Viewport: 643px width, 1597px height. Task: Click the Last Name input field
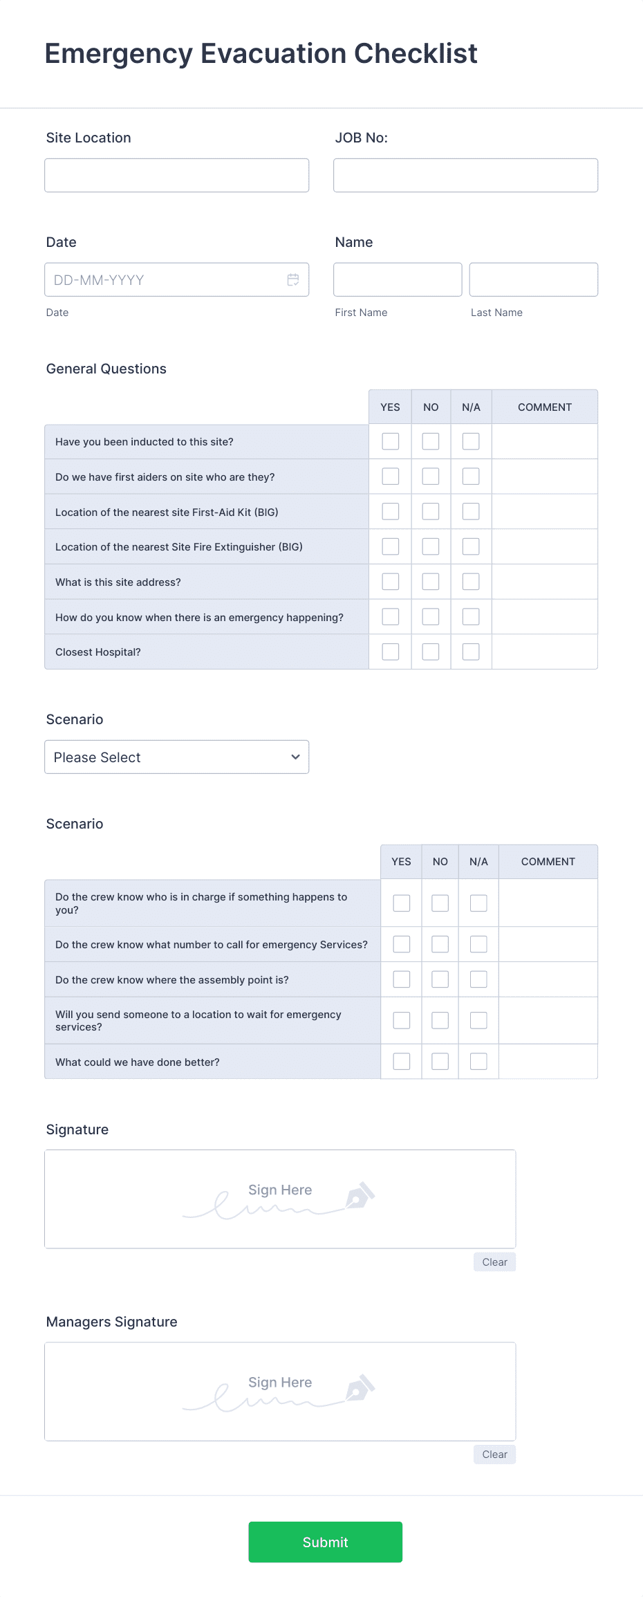coord(533,279)
